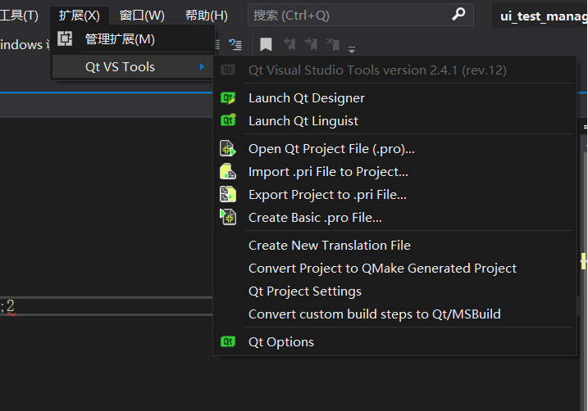Click the Export Project to .pri icon
The width and height of the screenshot is (588, 411).
pyautogui.click(x=228, y=194)
